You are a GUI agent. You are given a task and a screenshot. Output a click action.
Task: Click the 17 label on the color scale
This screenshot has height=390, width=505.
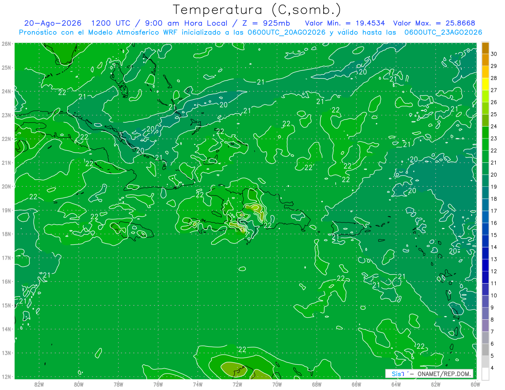pos(494,211)
